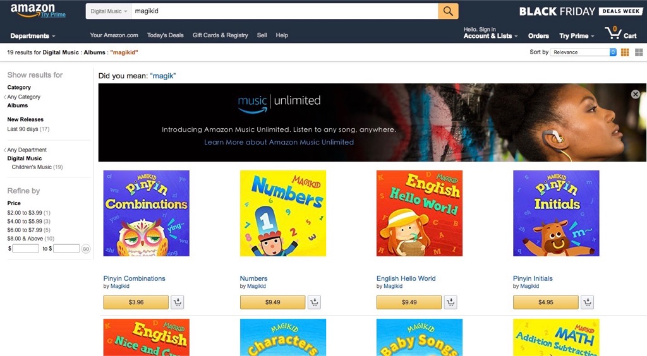This screenshot has height=356, width=647.
Task: Click the orange search magnifier button
Action: pos(448,11)
